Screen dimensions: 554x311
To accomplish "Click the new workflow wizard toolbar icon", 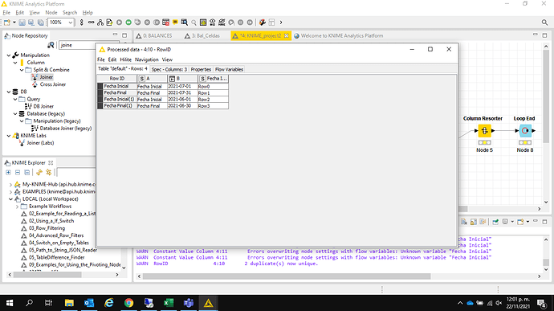I will coord(7,23).
